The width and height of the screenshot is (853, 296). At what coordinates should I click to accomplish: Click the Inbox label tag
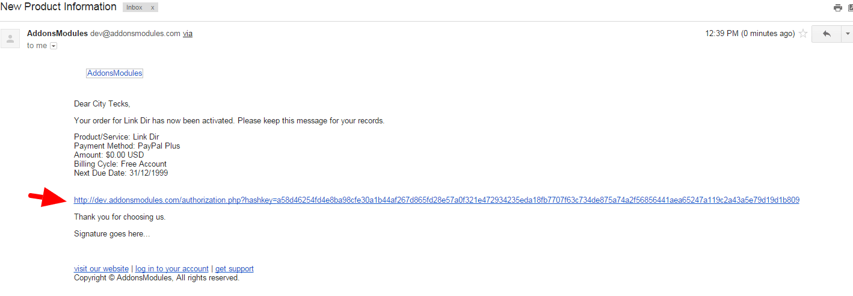[x=135, y=8]
